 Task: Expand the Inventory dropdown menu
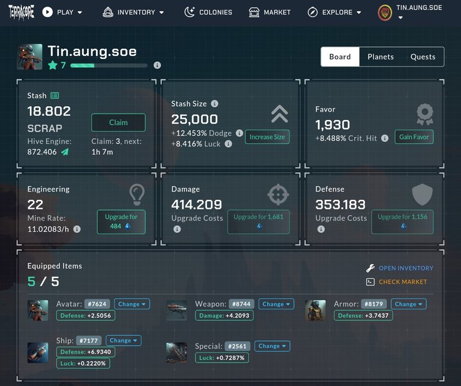pos(161,13)
